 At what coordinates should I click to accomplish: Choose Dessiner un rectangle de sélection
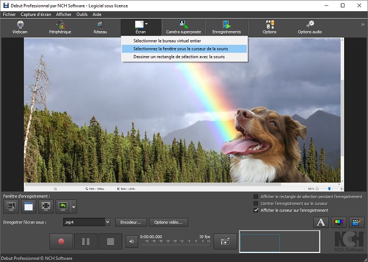pyautogui.click(x=185, y=57)
